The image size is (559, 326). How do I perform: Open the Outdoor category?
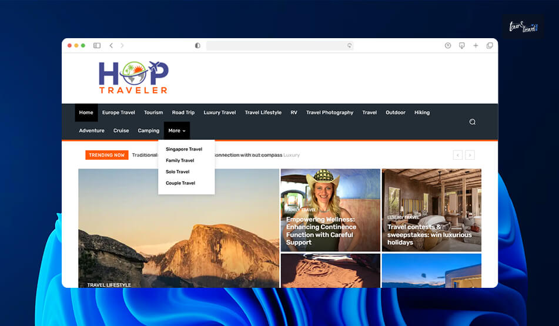tap(396, 113)
